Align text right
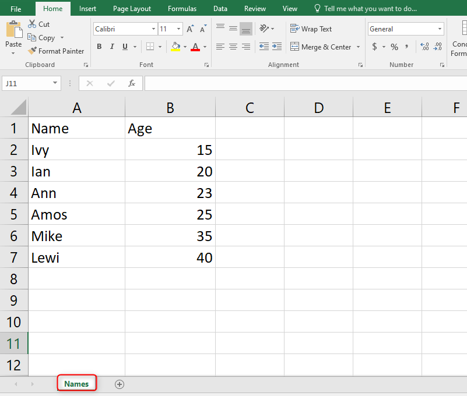This screenshot has width=467, height=396. (246, 47)
